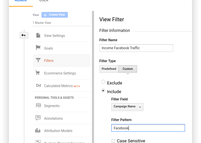Open the Campaign Name filter field dropdown
Screen dimensions: 201x143
pyautogui.click(x=127, y=107)
